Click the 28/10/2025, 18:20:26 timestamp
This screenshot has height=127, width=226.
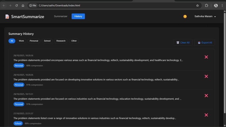23,75
